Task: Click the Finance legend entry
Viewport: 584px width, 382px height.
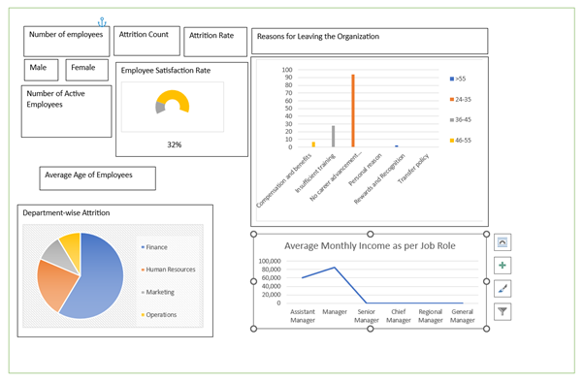Action: click(154, 247)
